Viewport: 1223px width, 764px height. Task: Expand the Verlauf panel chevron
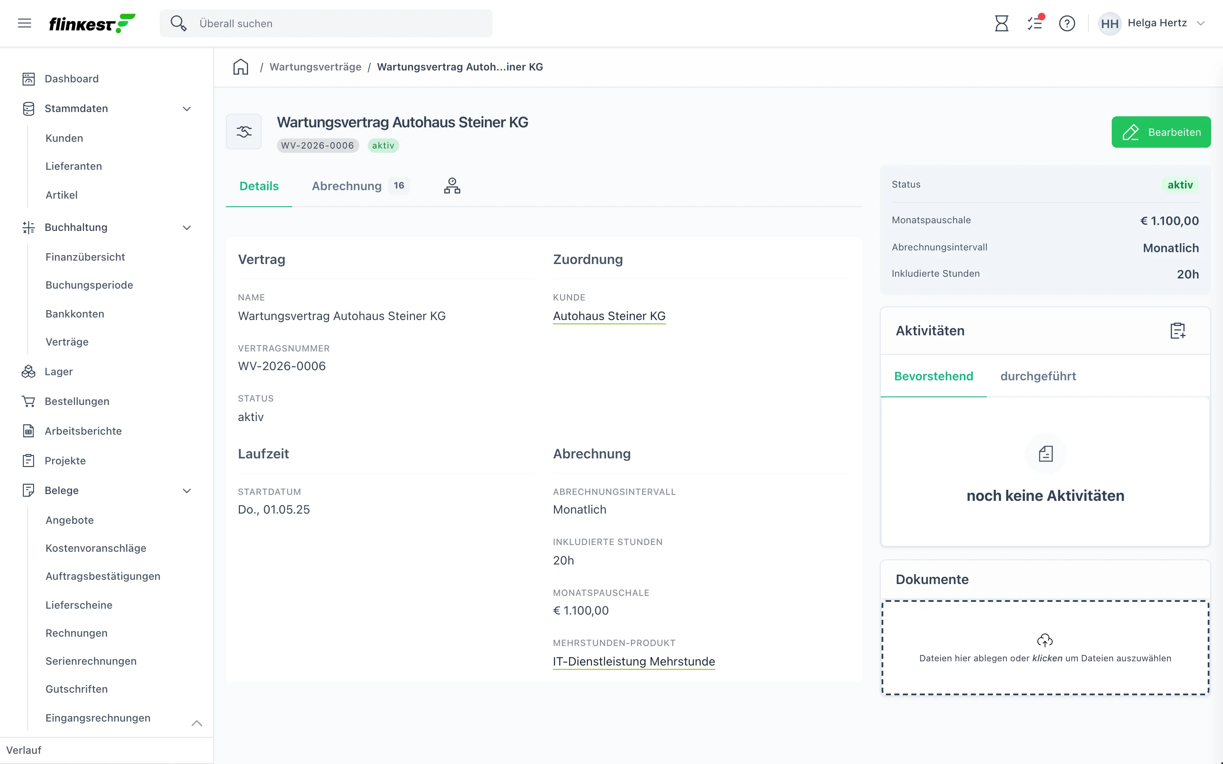pos(197,723)
